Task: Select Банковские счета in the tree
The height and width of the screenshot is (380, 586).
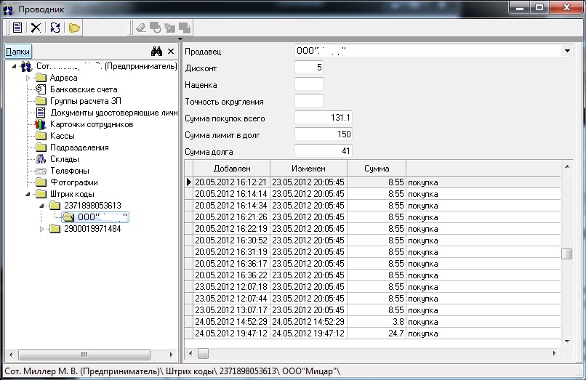Action: coord(84,89)
